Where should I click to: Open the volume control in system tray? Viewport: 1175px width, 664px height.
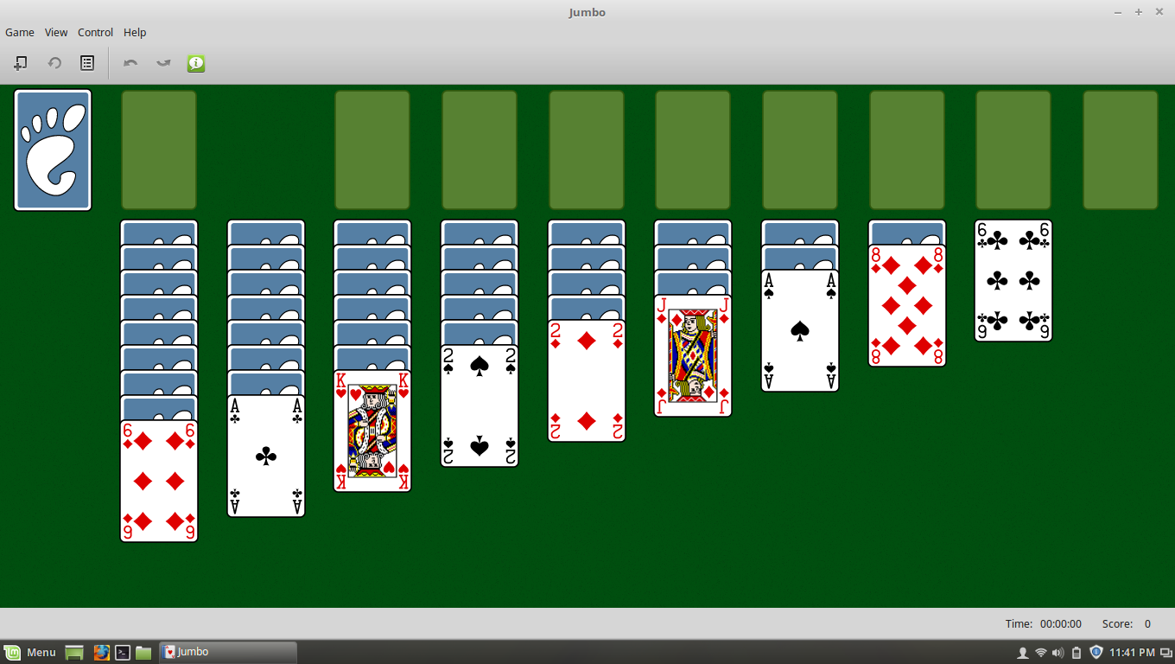coord(1056,652)
